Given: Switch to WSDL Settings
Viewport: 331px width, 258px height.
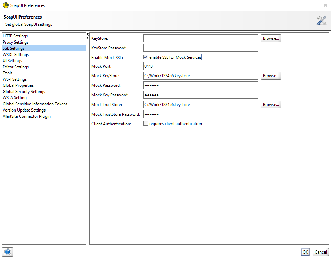Looking at the screenshot, I should coord(16,54).
